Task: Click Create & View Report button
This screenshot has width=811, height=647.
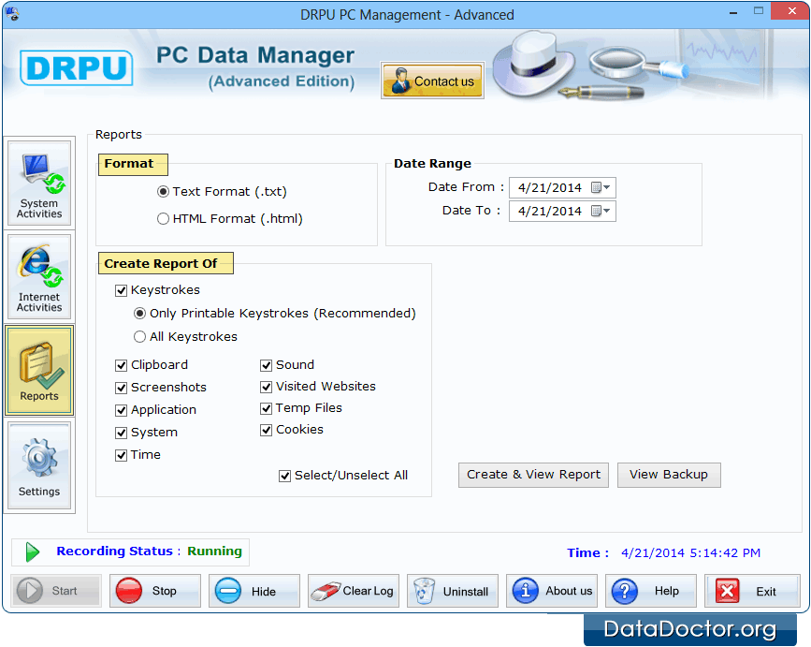Action: coord(533,475)
